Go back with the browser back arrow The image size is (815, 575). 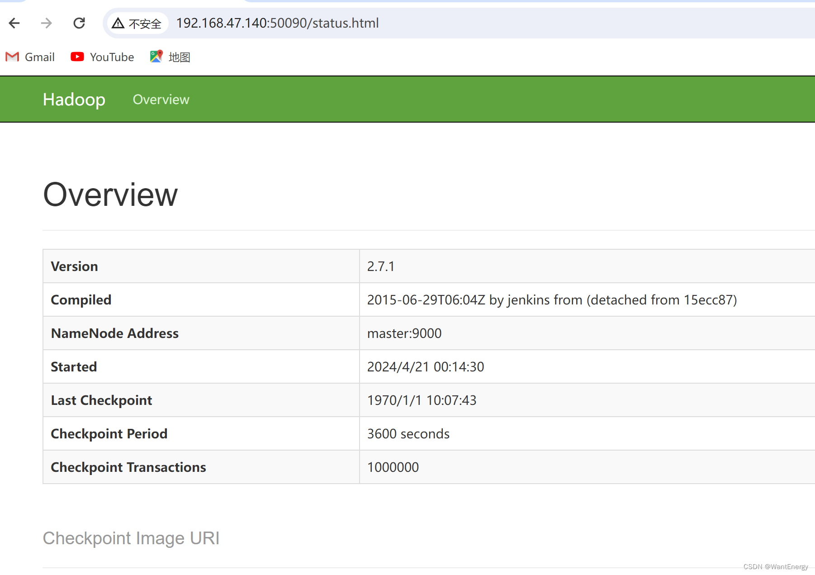pyautogui.click(x=14, y=23)
